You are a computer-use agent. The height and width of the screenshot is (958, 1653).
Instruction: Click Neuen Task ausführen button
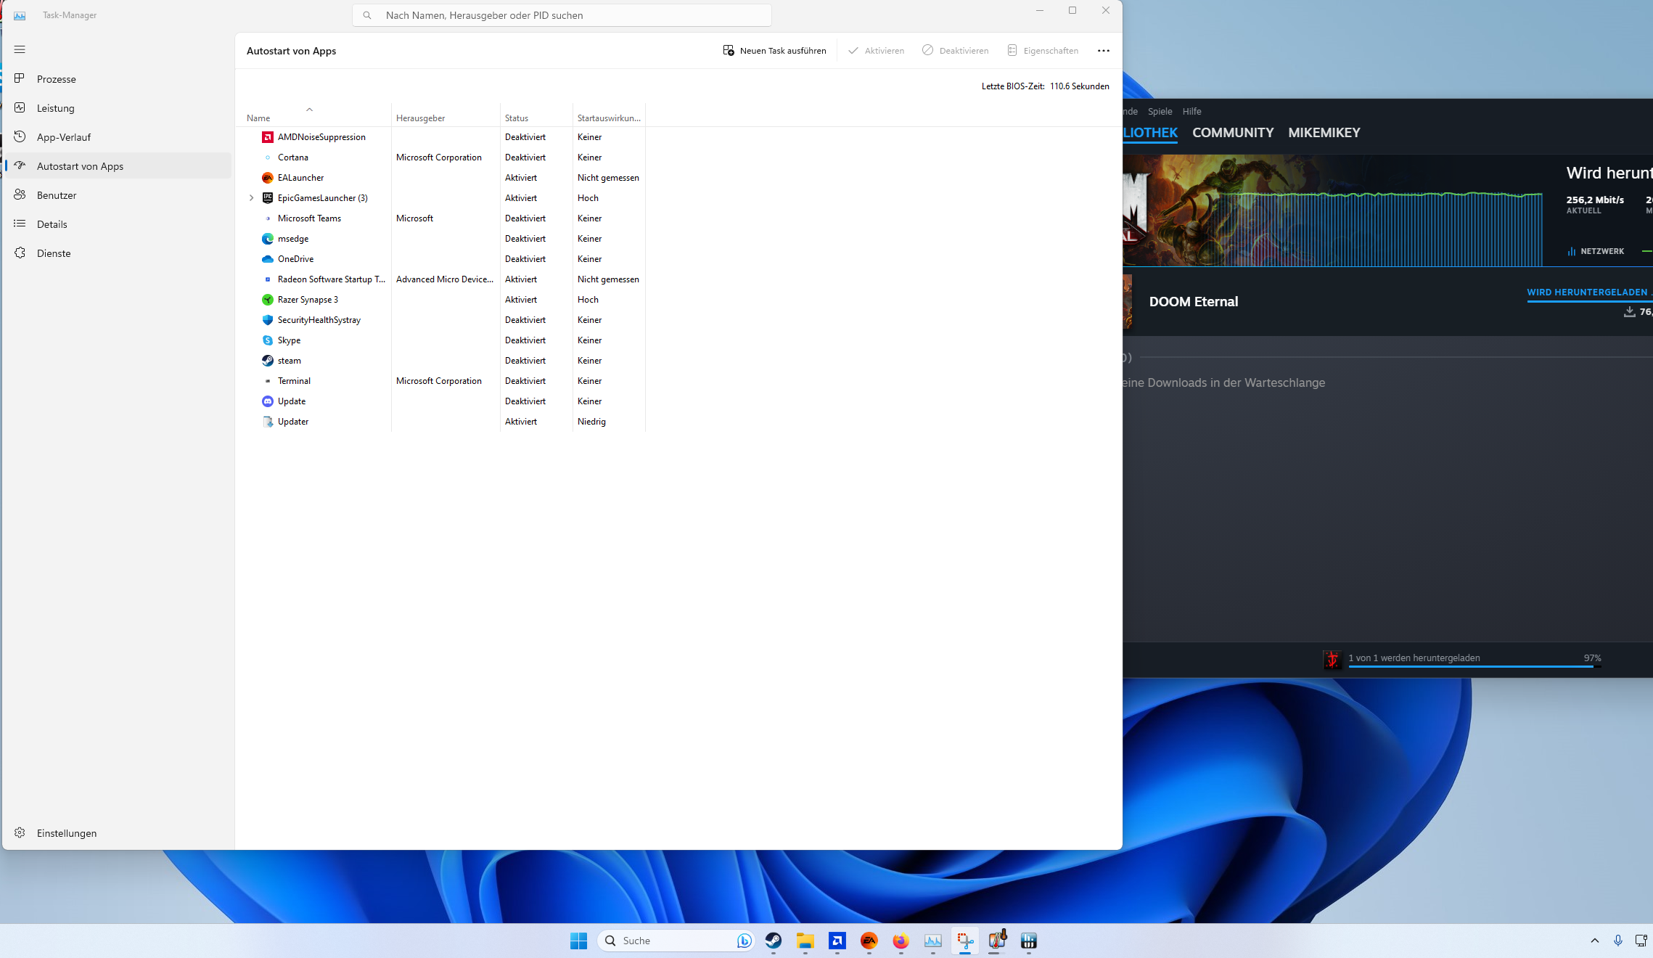click(x=774, y=51)
